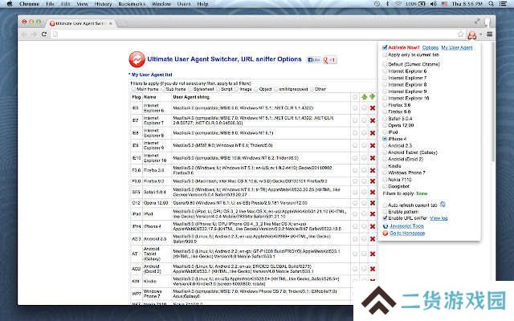Screen dimensions: 514x321
Task: Open the Options link in the popup
Action: tap(430, 48)
